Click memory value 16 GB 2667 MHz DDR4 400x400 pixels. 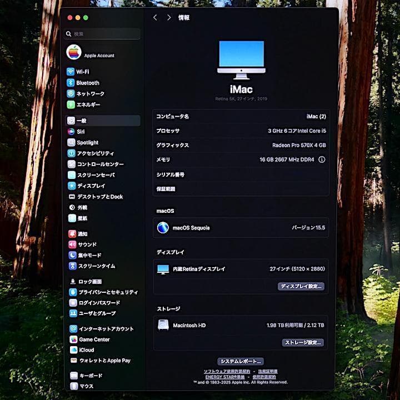[x=287, y=159]
